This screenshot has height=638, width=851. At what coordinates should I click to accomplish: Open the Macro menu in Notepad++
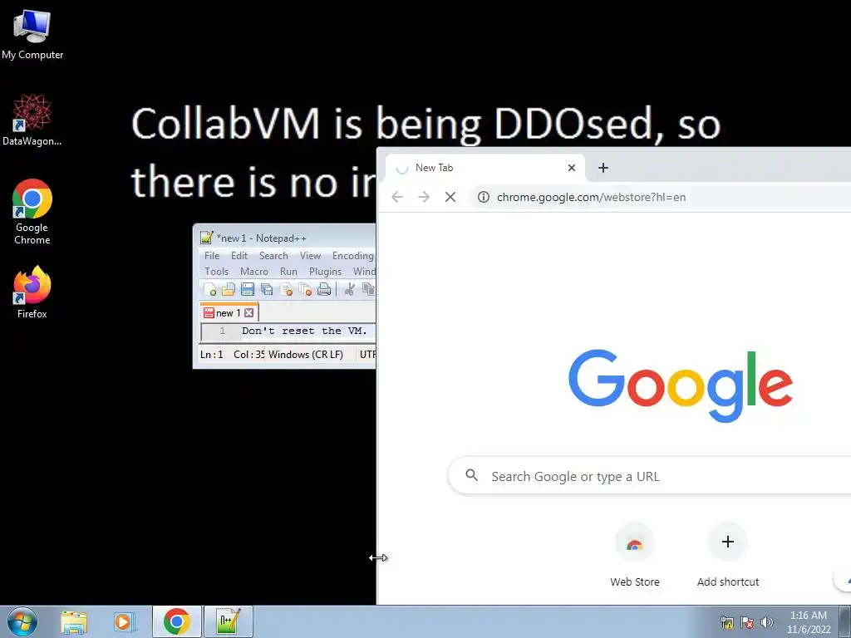click(254, 272)
